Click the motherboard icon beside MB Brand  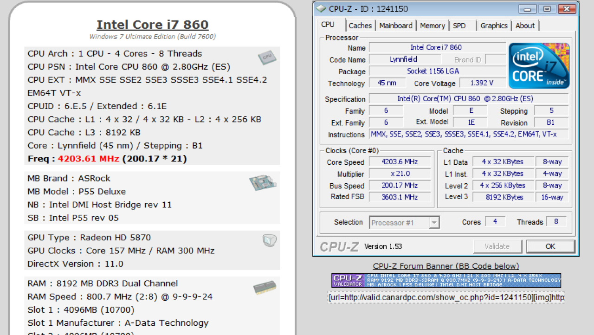point(263,183)
